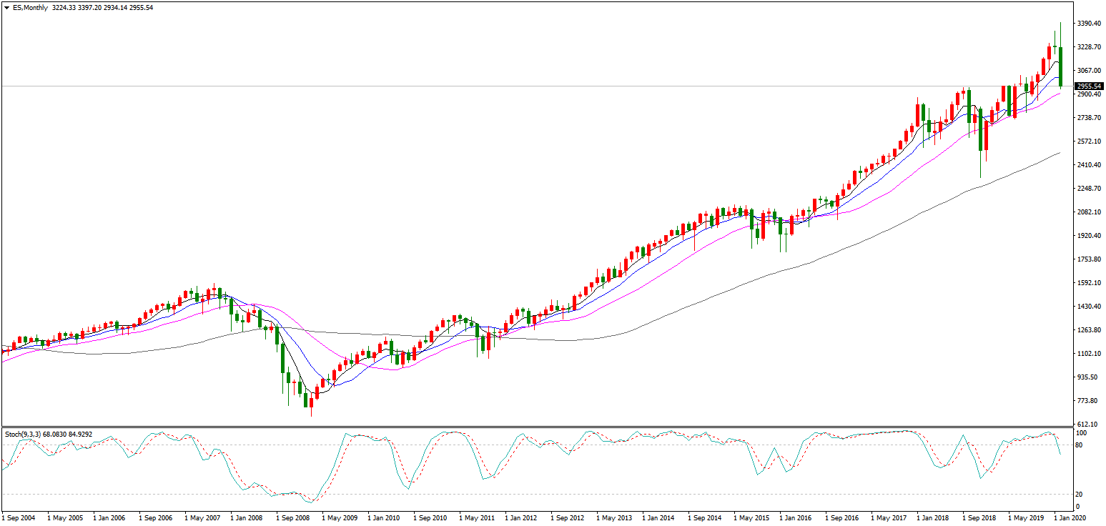Click the lowest candle of the 2009 bottom
Screen dimensions: 1106x526
(312, 404)
